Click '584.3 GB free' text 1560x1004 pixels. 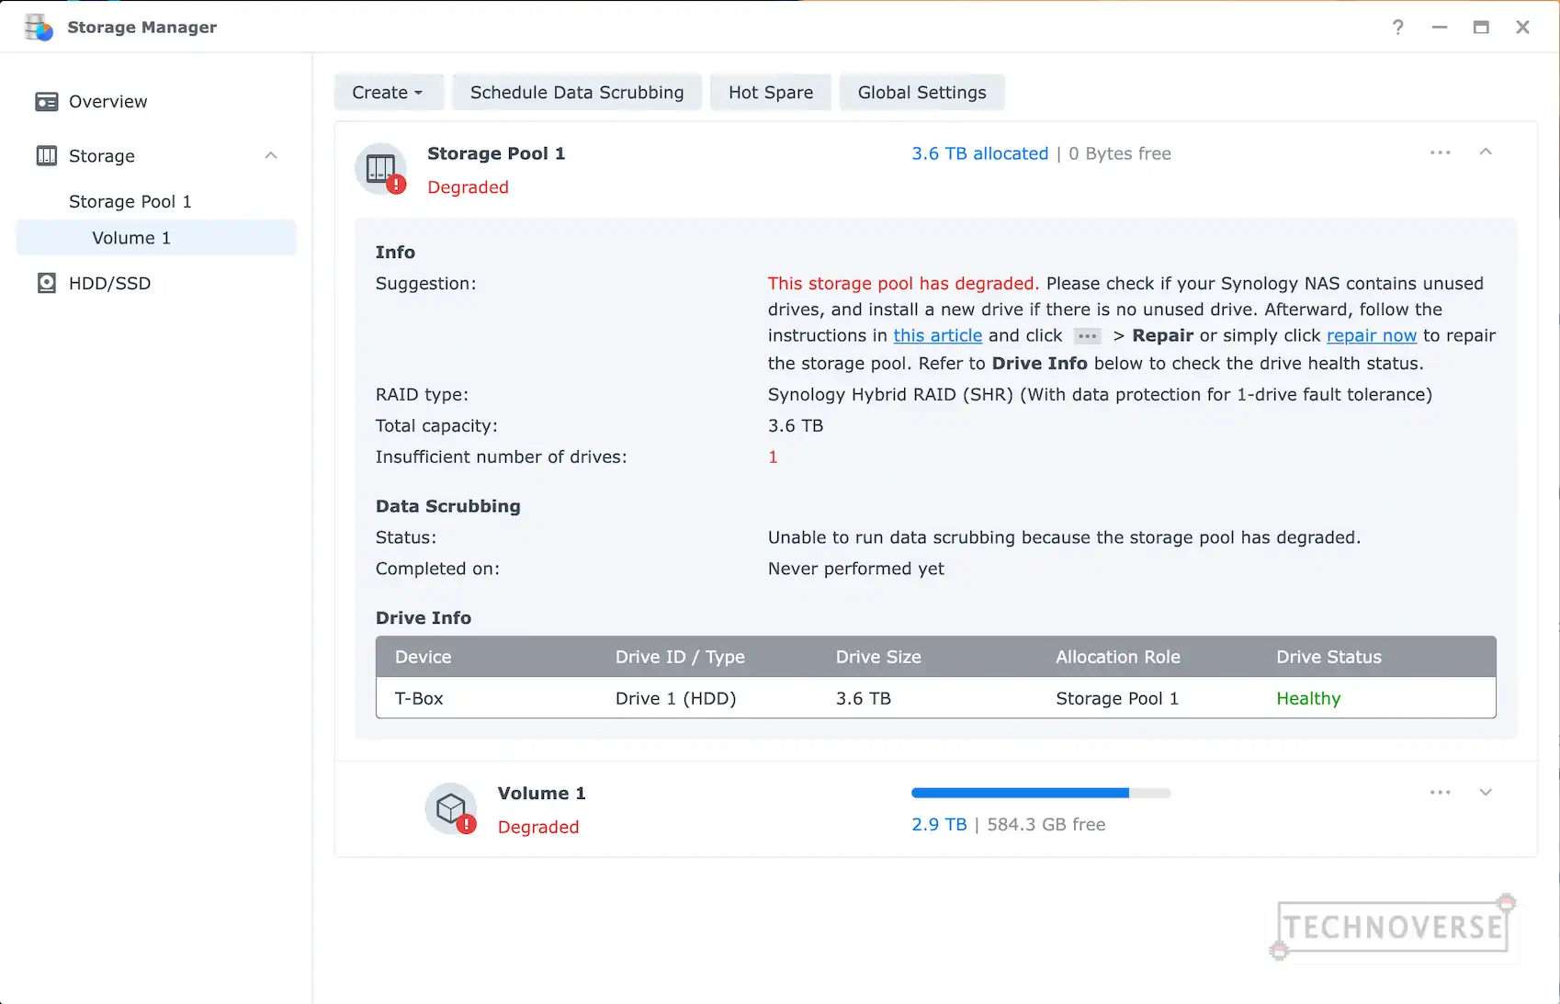click(1046, 825)
